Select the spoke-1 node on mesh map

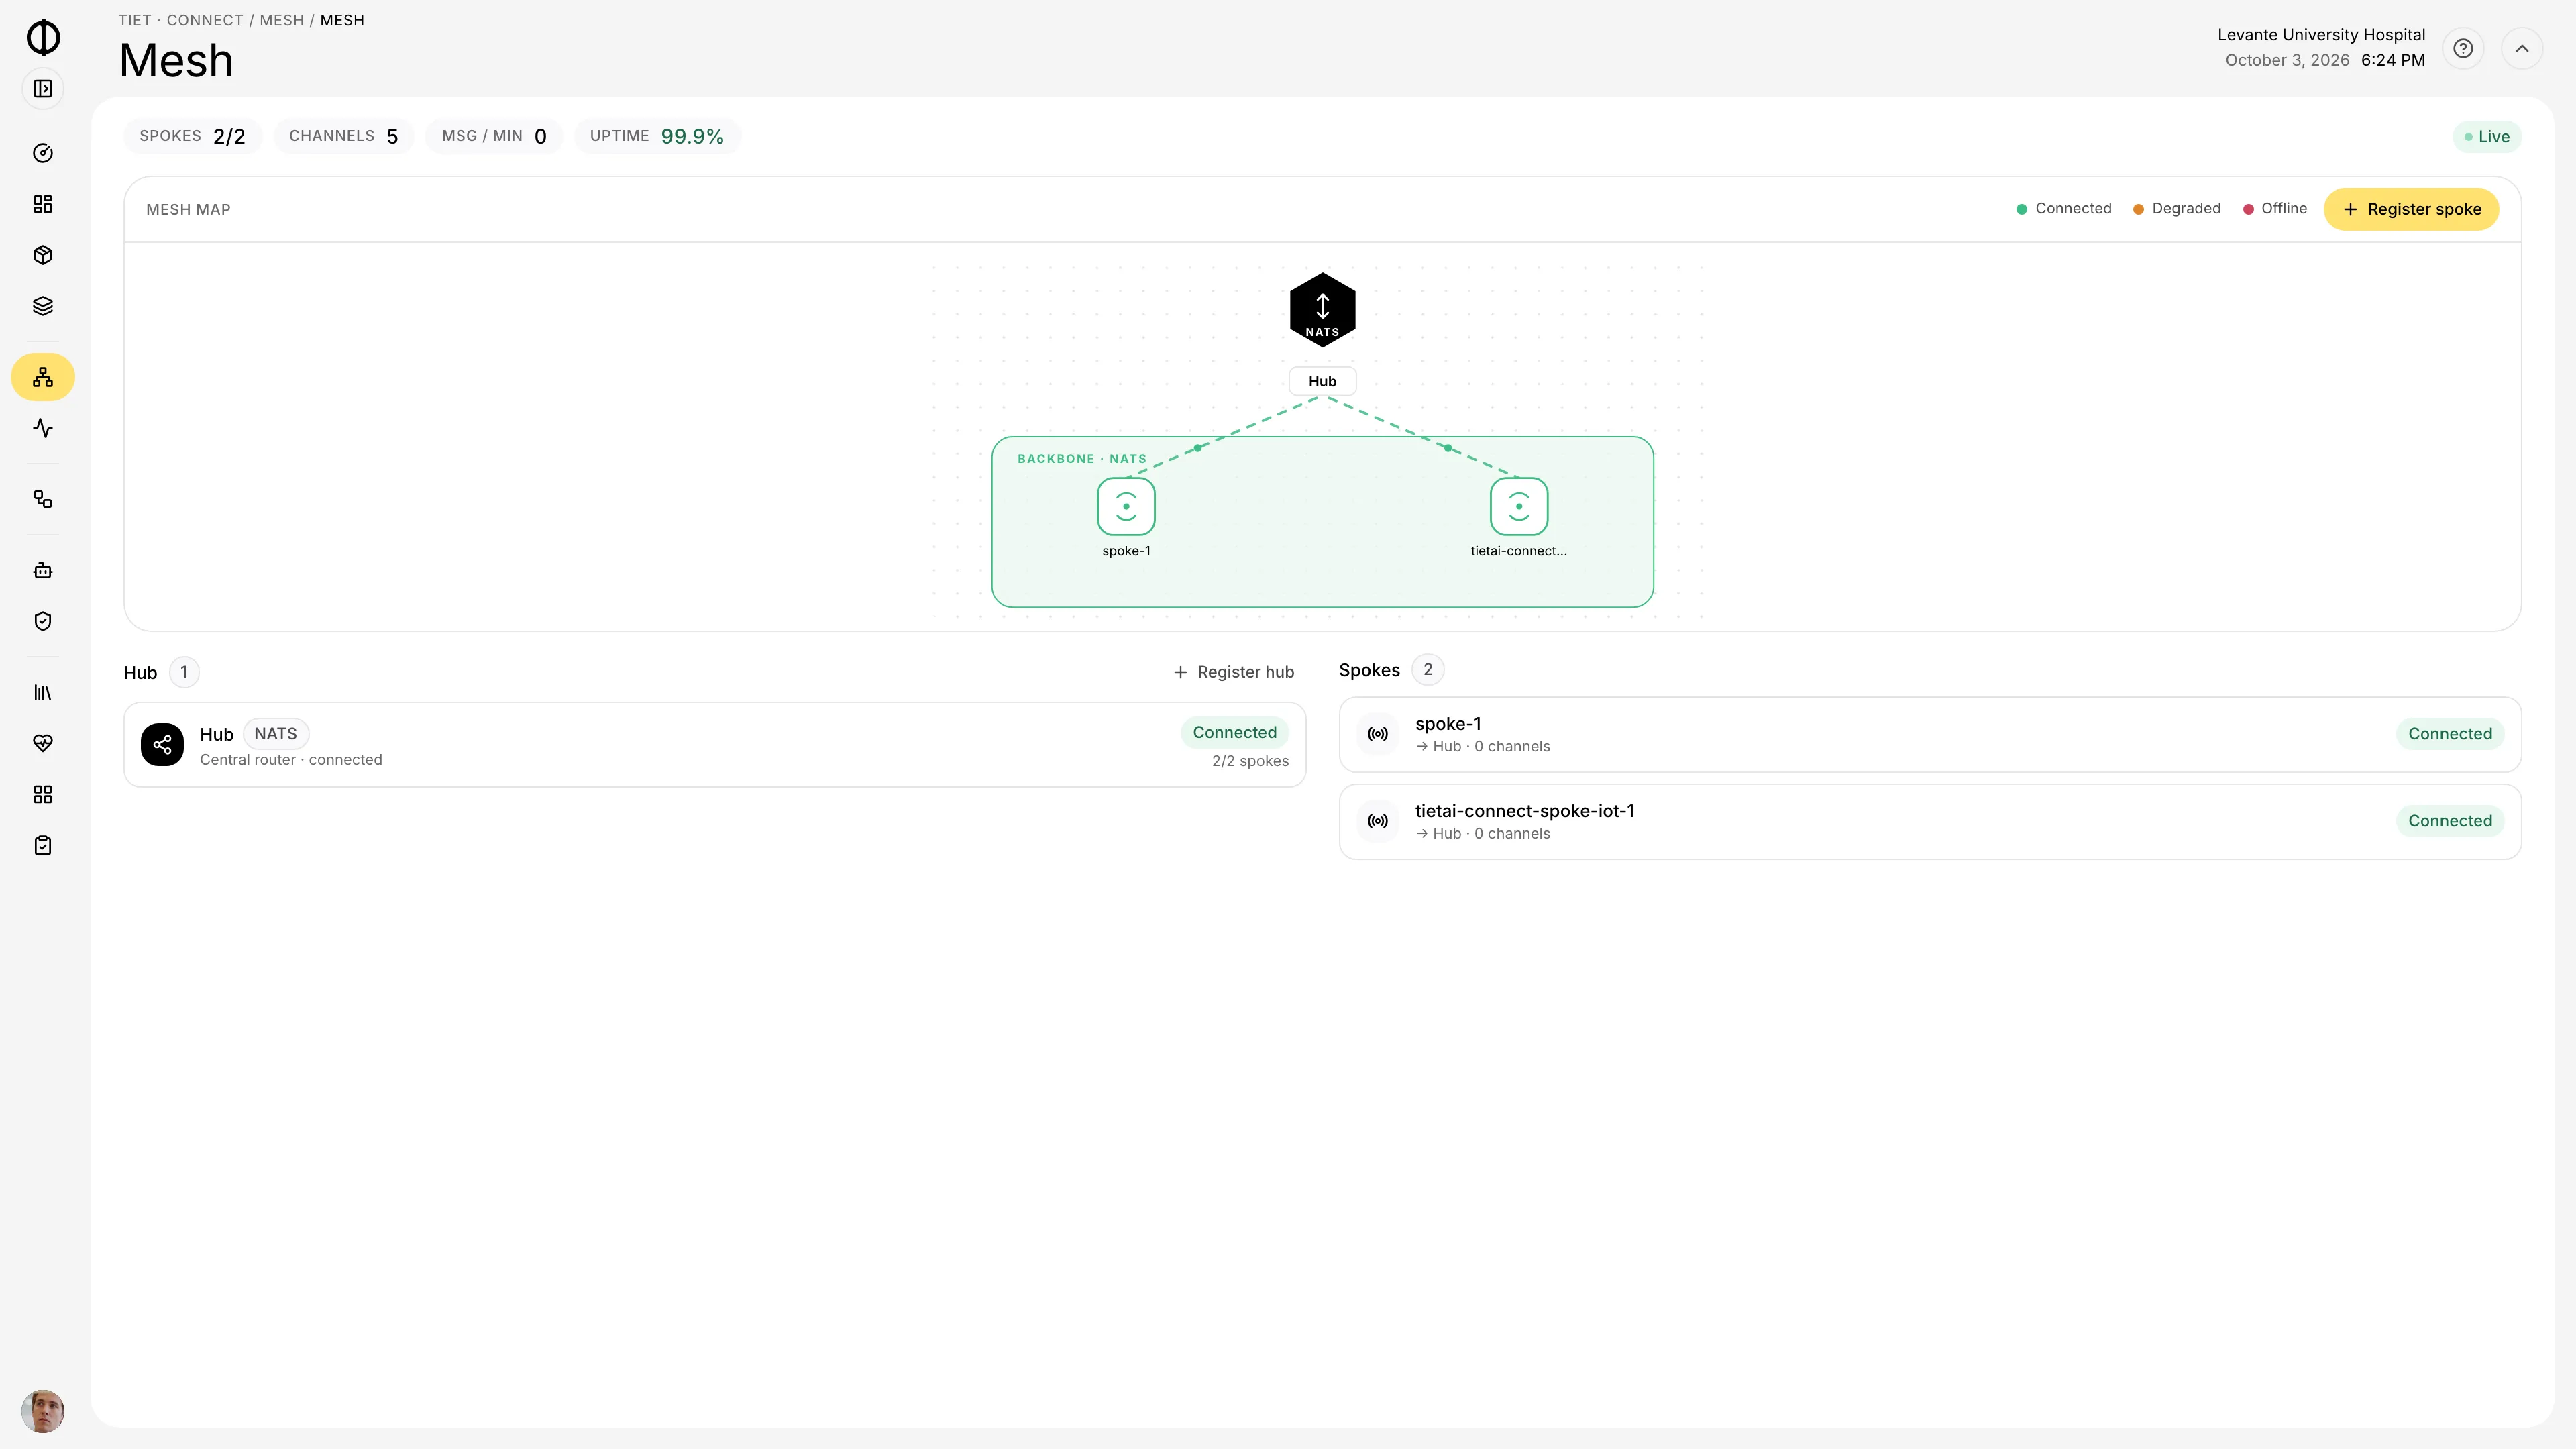coord(1126,507)
